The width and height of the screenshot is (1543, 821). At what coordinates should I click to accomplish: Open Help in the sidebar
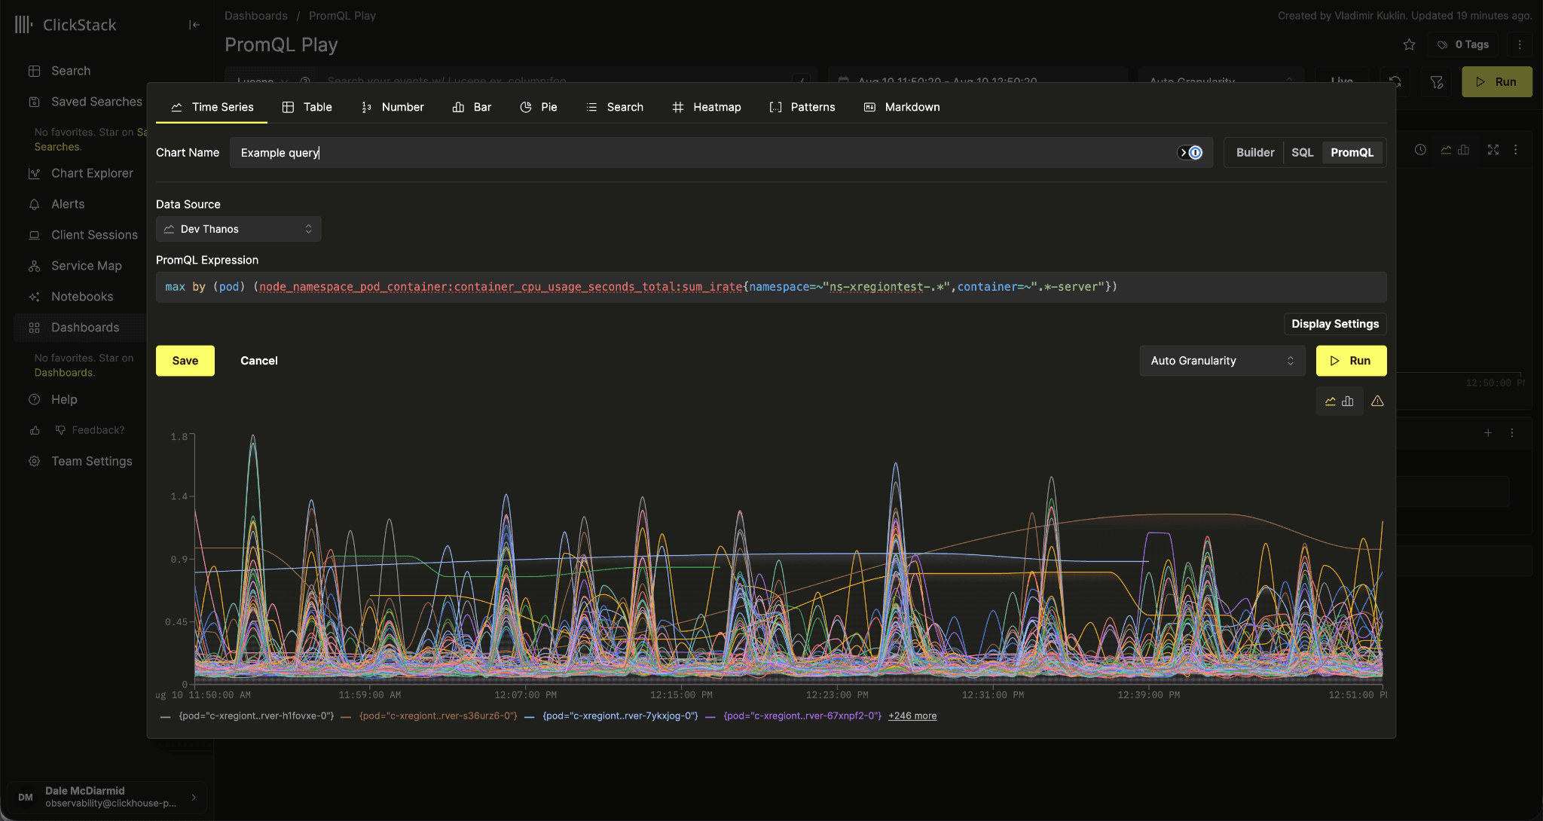[64, 399]
